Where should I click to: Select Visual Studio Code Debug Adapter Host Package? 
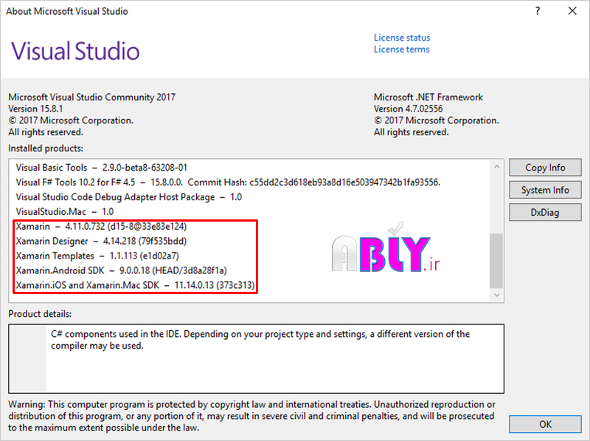[128, 196]
